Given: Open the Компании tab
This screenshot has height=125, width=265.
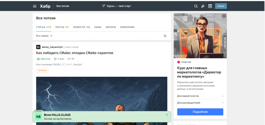Looking at the screenshot, I should (x=127, y=27).
